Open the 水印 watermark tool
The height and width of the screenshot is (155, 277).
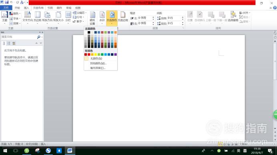[102, 17]
